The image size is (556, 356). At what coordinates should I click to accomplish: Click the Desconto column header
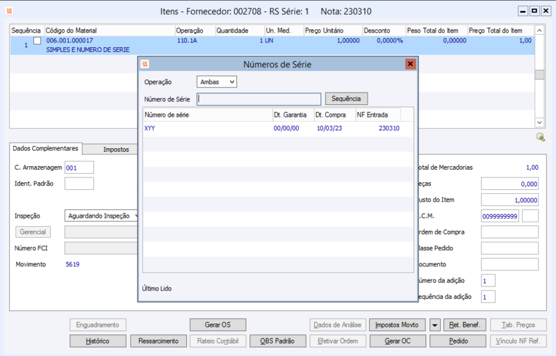[x=384, y=31]
